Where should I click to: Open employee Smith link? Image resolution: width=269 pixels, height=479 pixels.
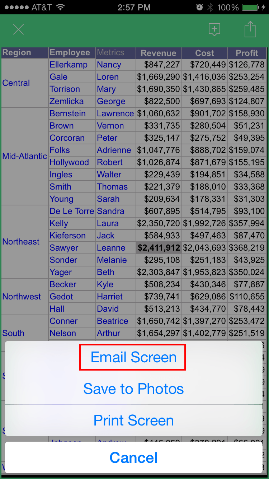click(x=60, y=187)
